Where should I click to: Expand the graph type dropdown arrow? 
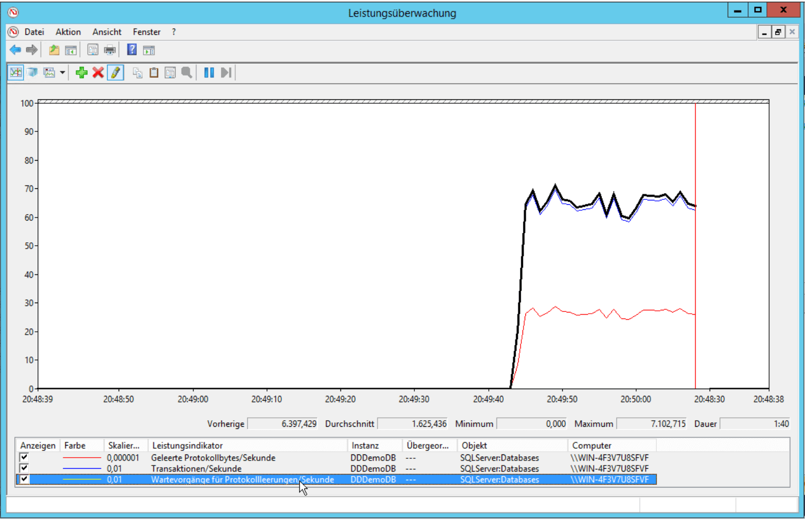[62, 73]
